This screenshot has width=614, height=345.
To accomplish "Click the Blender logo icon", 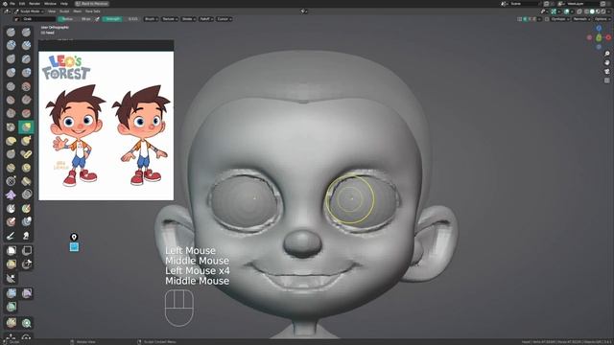I will [x=5, y=4].
